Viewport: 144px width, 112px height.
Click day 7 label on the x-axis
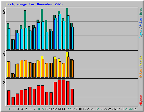35,109
